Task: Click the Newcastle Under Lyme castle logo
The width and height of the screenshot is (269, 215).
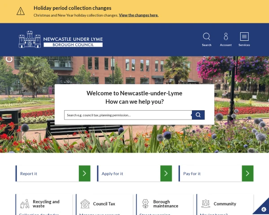Action: 30,39
